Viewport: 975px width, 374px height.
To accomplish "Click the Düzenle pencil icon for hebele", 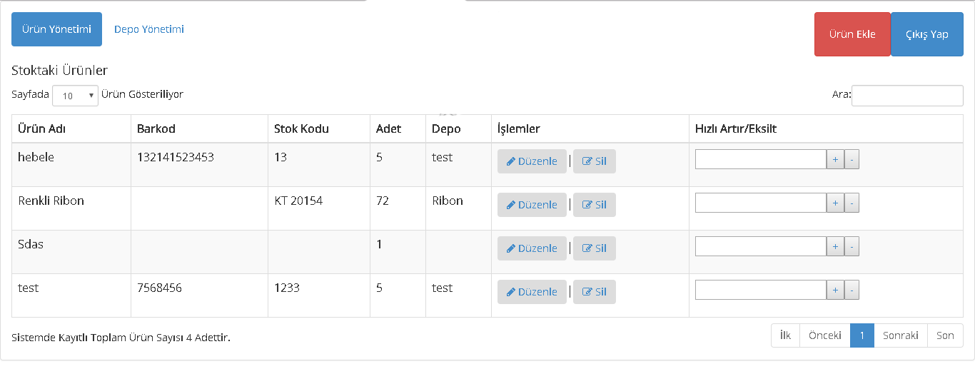I will pos(511,161).
